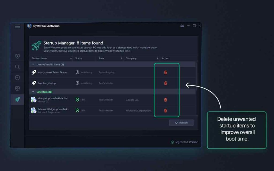Select the com.squirrel.Teams.Teams entry name
The image size is (274, 171).
[x=53, y=72]
